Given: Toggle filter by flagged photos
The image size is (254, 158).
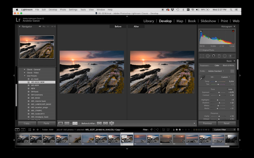Looking at the screenshot, I should tap(151, 130).
